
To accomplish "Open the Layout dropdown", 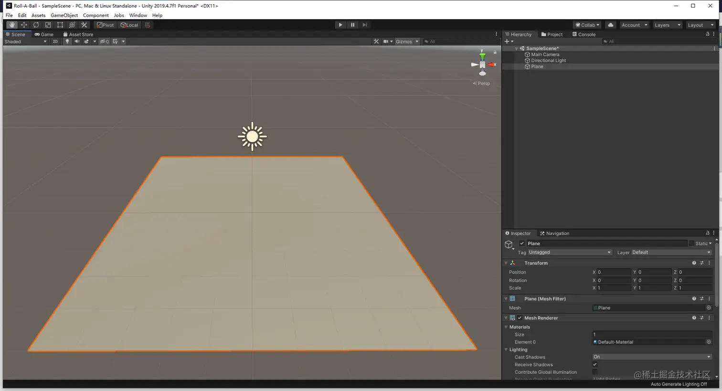I will 701,25.
